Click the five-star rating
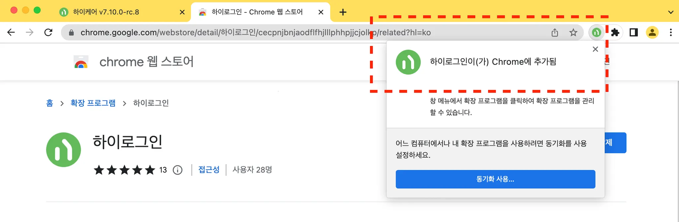This screenshot has width=679, height=222. (125, 170)
